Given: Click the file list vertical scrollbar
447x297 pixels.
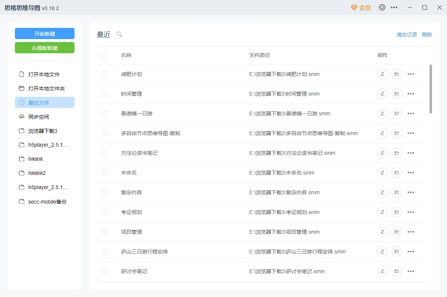Looking at the screenshot, I should click(431, 89).
